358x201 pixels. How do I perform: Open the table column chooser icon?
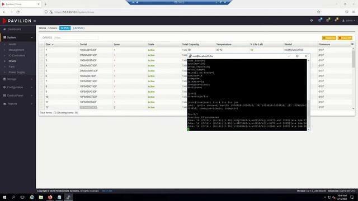tap(352, 45)
